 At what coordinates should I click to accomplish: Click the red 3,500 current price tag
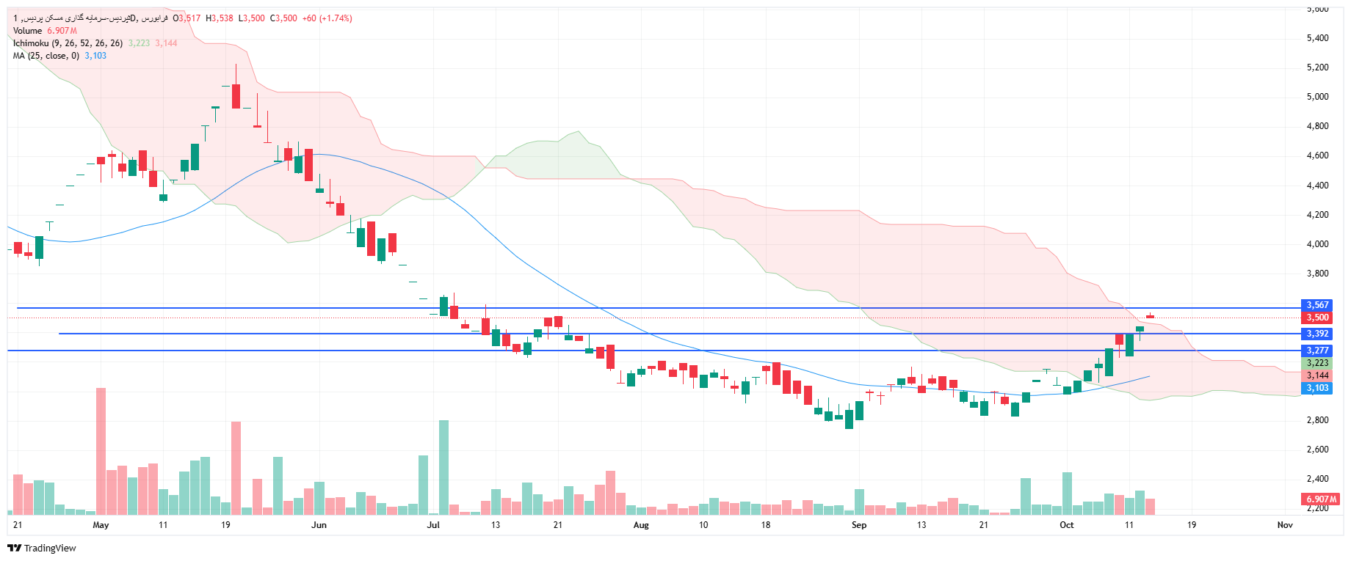[x=1317, y=318]
